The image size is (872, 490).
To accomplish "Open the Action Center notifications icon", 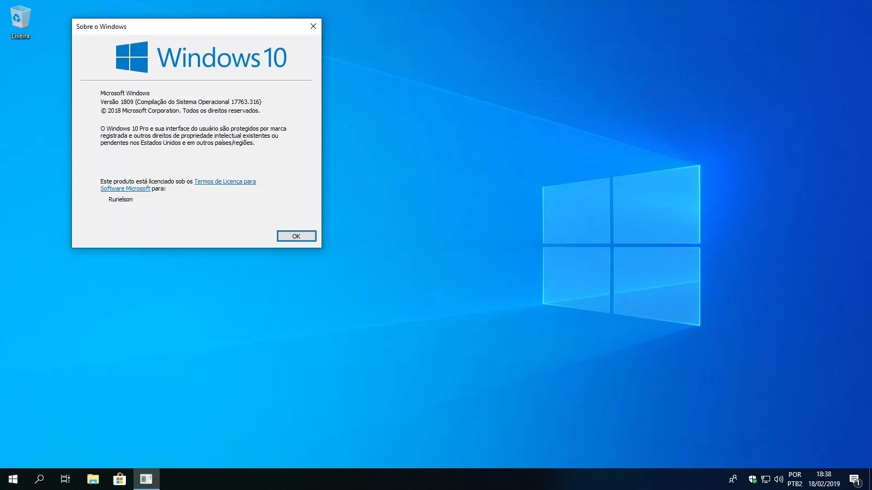I will point(855,479).
